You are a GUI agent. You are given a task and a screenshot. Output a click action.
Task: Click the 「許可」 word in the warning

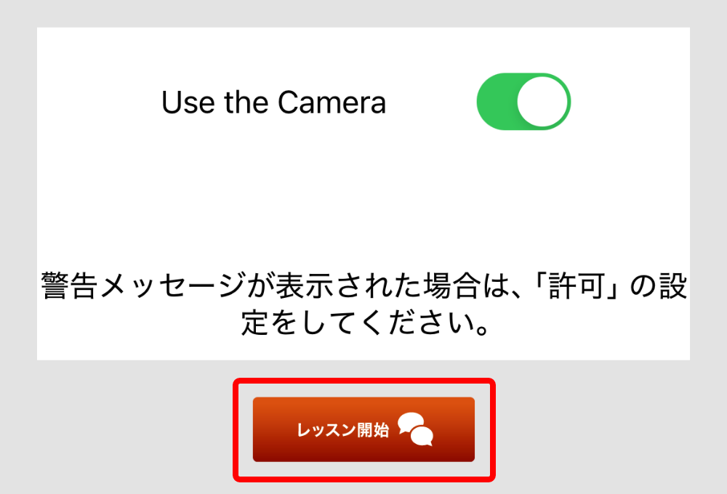point(578,286)
